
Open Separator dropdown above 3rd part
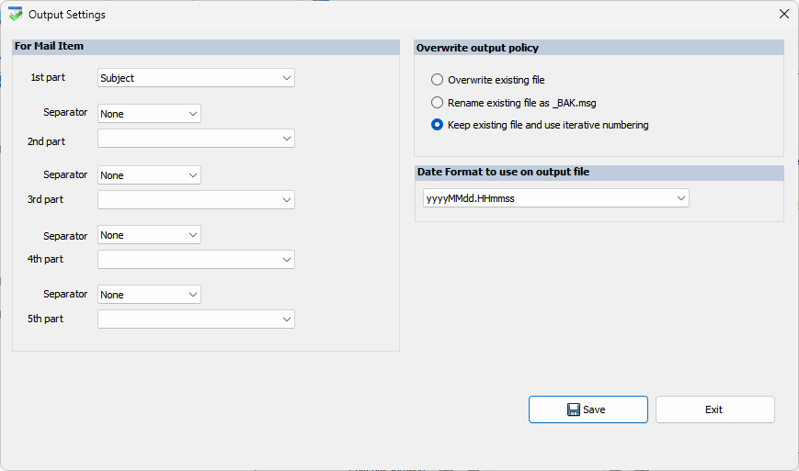[149, 175]
